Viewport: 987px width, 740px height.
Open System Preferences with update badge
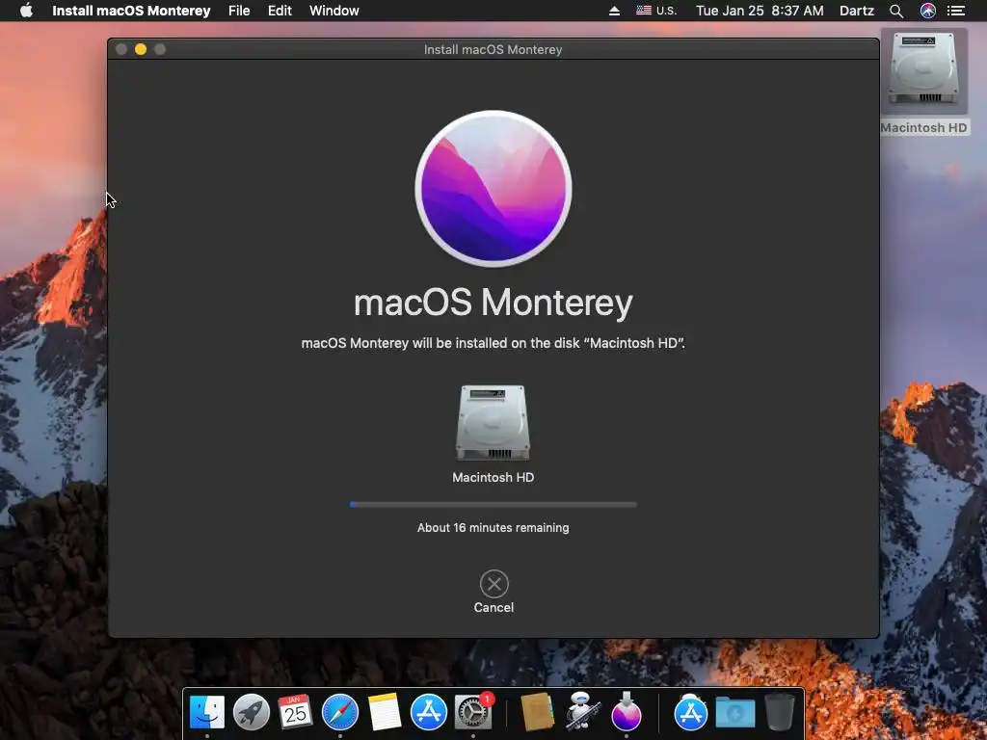point(473,712)
